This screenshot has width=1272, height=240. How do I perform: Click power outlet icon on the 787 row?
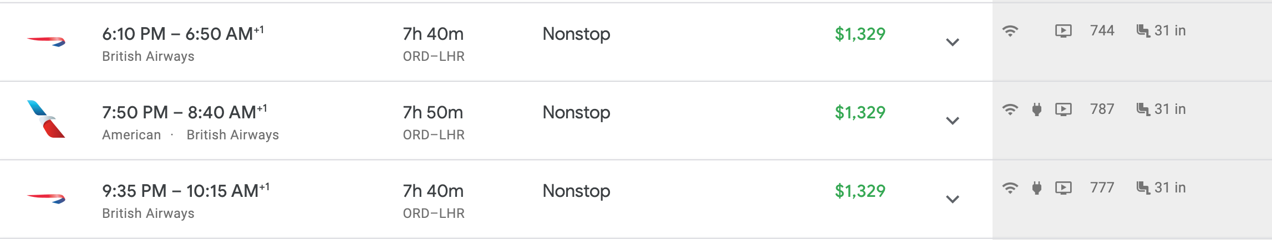(x=1036, y=109)
